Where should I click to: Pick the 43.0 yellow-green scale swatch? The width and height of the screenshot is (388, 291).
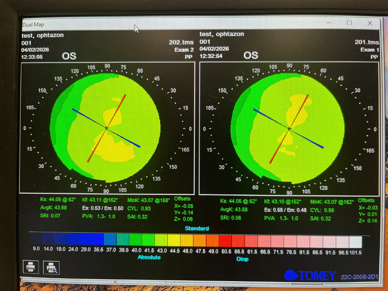coord(161,239)
